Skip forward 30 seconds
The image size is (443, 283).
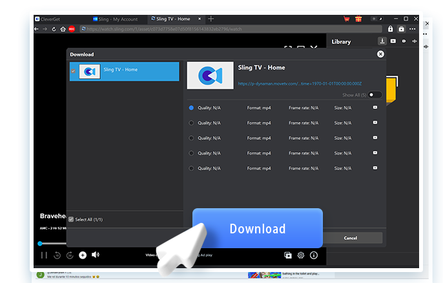[x=70, y=255]
